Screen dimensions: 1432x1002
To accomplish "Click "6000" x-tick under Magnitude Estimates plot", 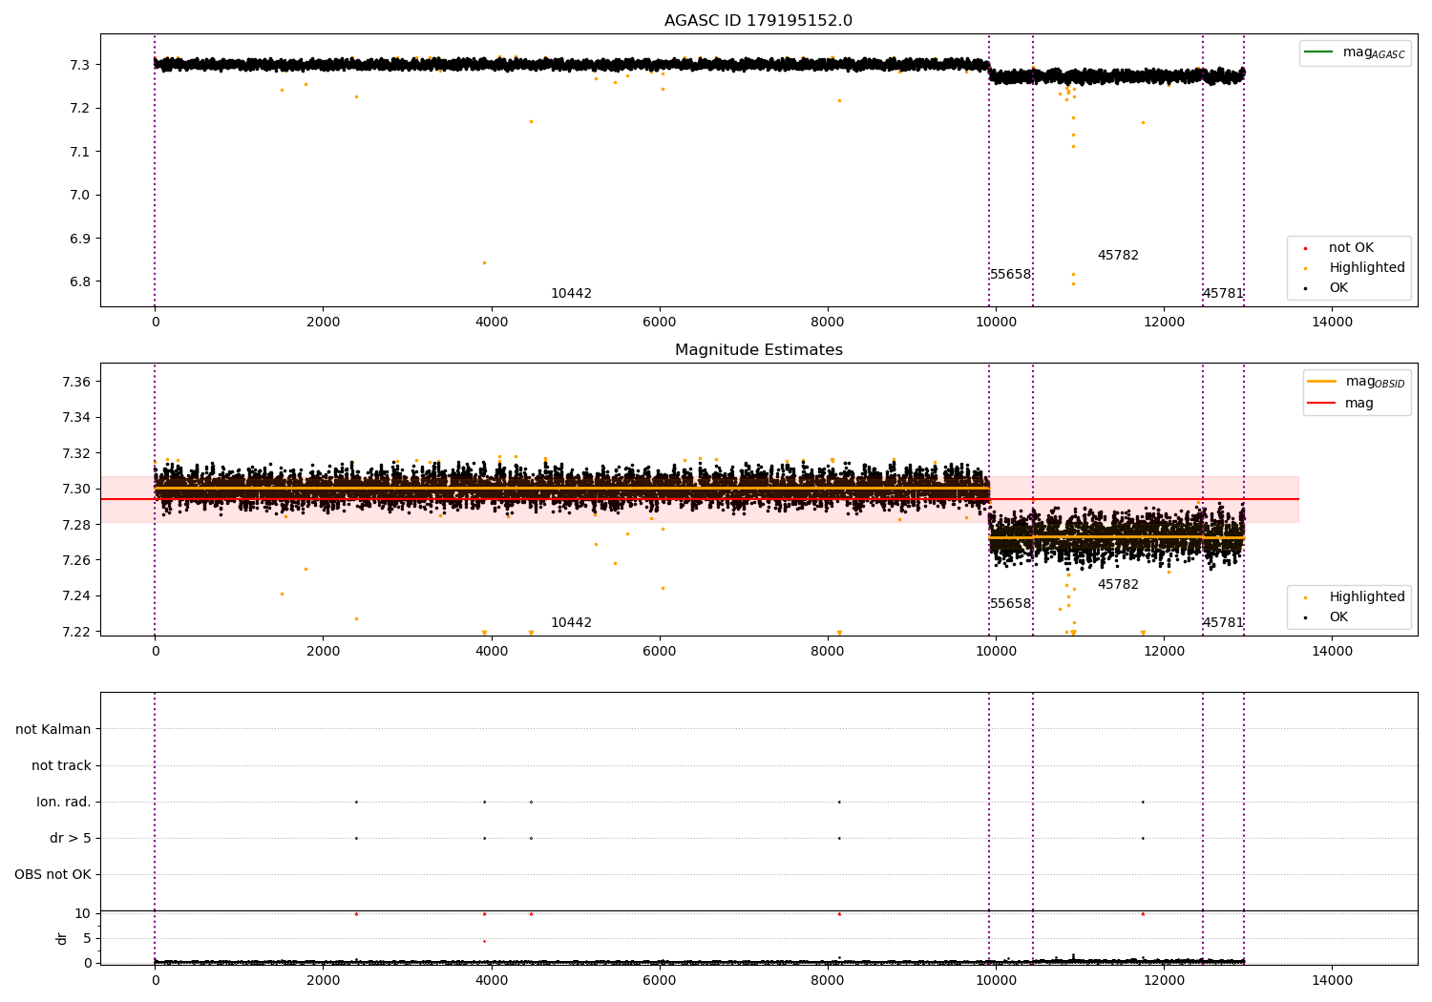I will point(660,652).
